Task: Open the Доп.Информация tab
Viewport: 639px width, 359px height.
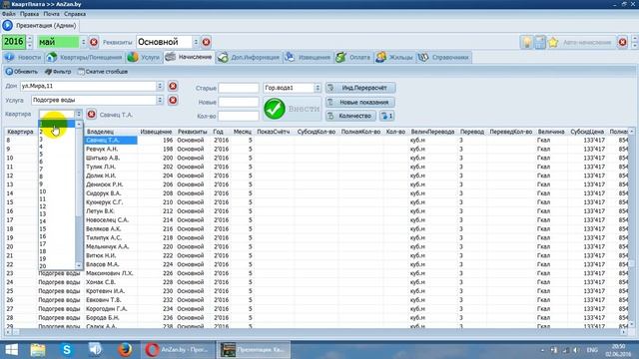Action: pyautogui.click(x=249, y=58)
